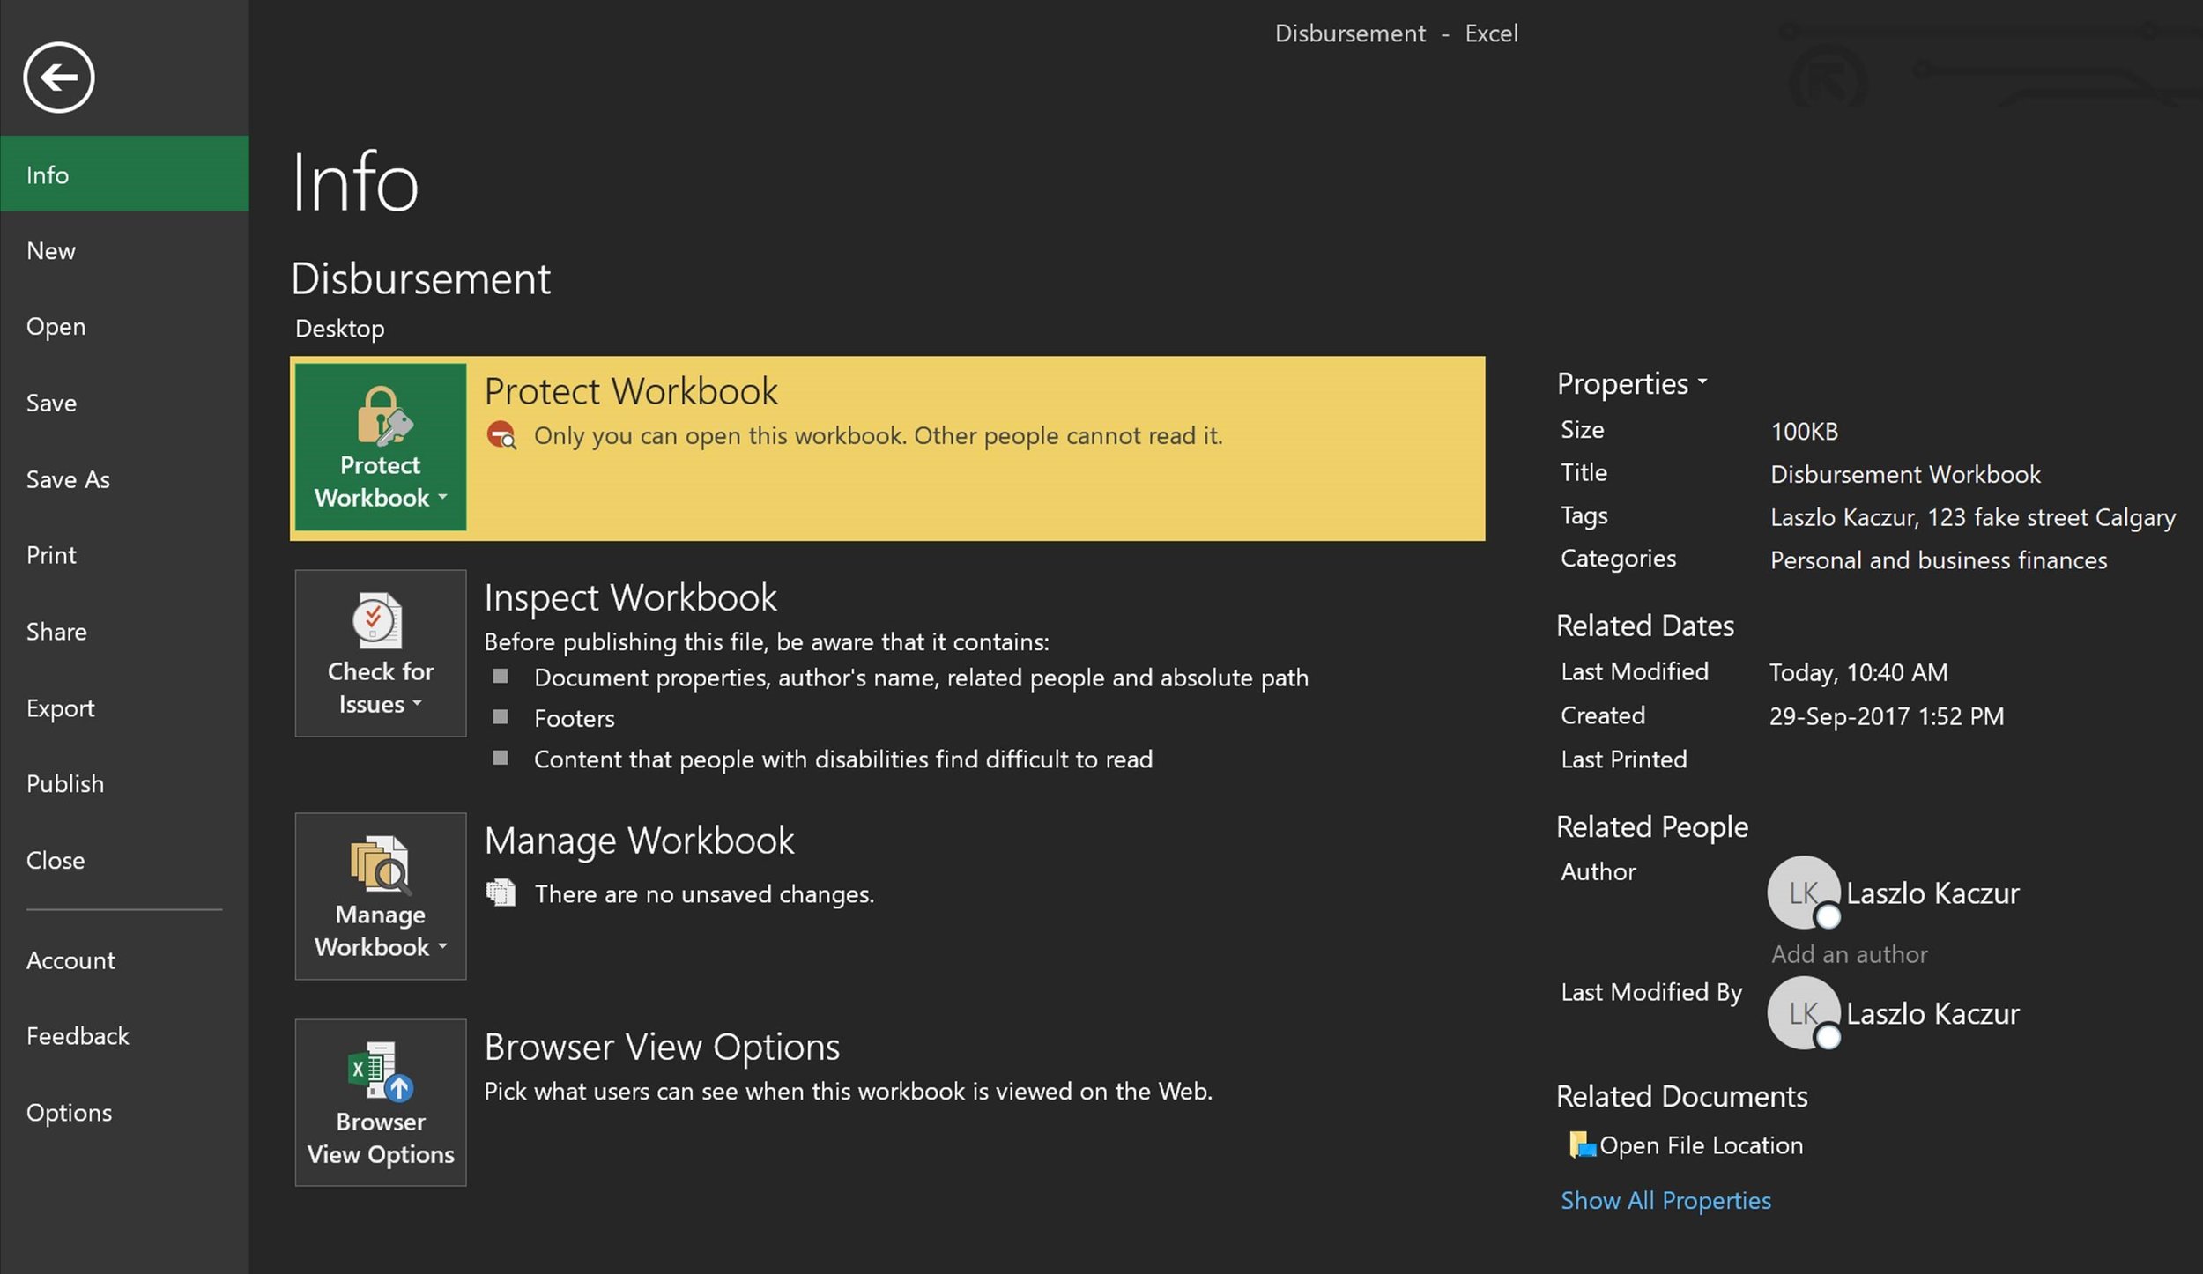Click the unsaved changes document icon
Screen dimensions: 2203x1274
click(x=501, y=893)
